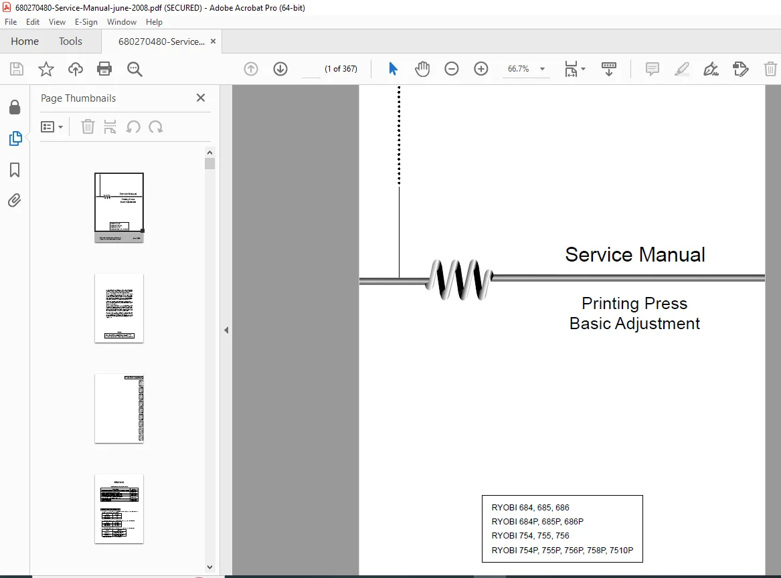The width and height of the screenshot is (781, 578).
Task: Open the Find text magnifier icon
Action: point(135,69)
